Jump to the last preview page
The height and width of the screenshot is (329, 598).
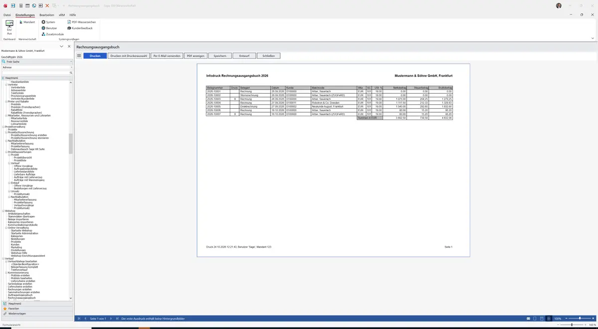click(116, 318)
